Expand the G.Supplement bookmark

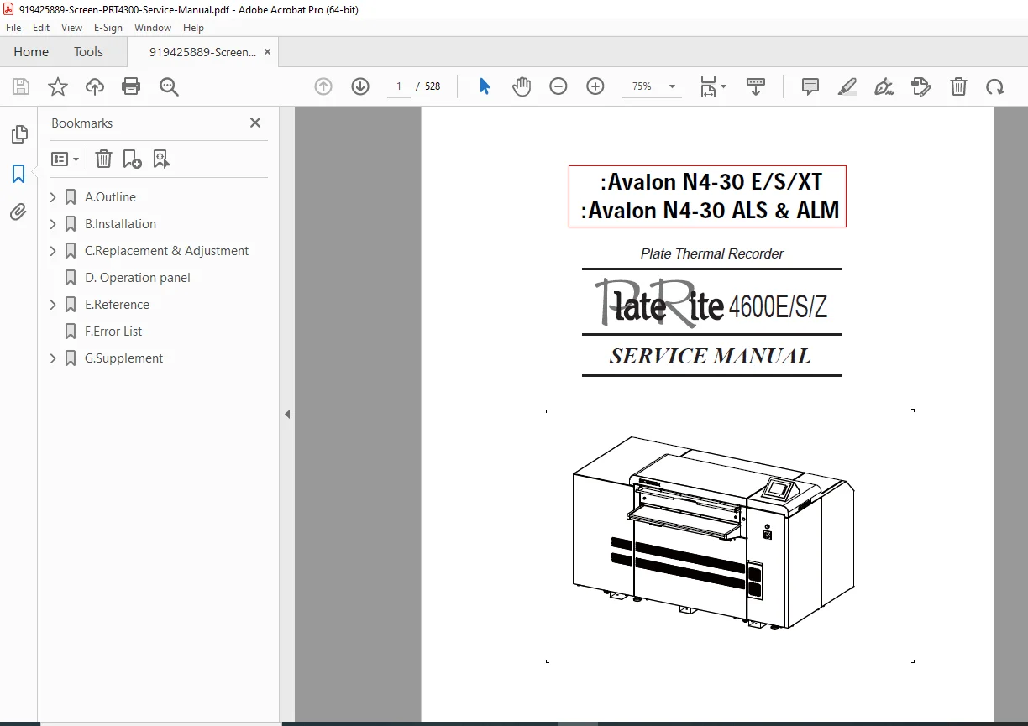coord(53,358)
